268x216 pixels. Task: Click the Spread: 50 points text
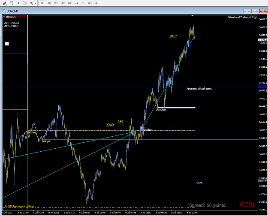[208, 205]
